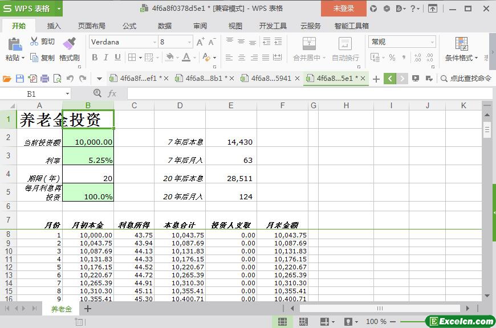Click the Print icon in quick toolbar
496x328 pixels.
coord(44,79)
